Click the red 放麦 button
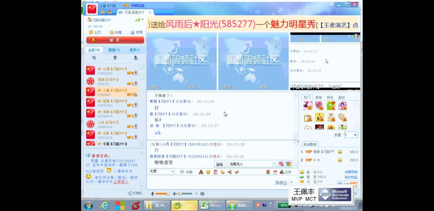434x211 pixels. pyautogui.click(x=115, y=40)
